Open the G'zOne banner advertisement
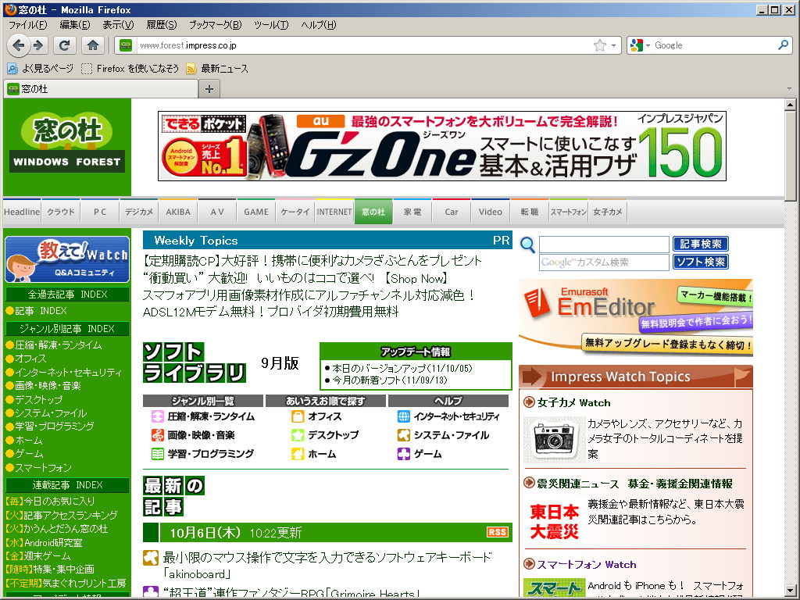This screenshot has height=600, width=800. tap(442, 146)
